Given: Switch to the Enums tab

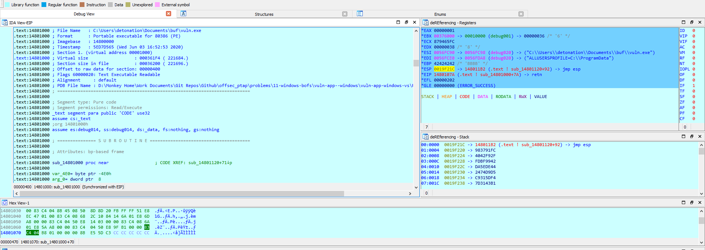Looking at the screenshot, I should click(x=440, y=14).
